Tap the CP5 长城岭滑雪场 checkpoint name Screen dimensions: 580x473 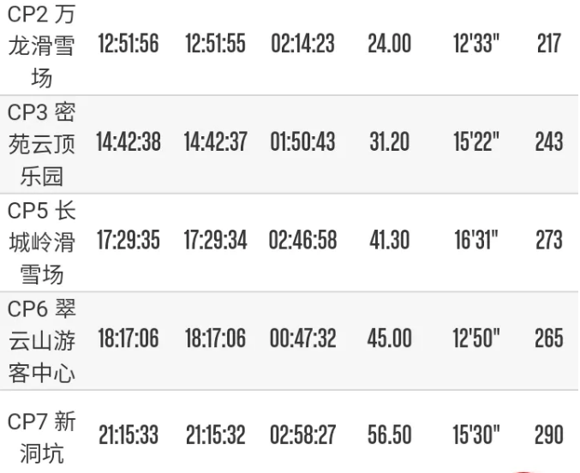tap(42, 241)
